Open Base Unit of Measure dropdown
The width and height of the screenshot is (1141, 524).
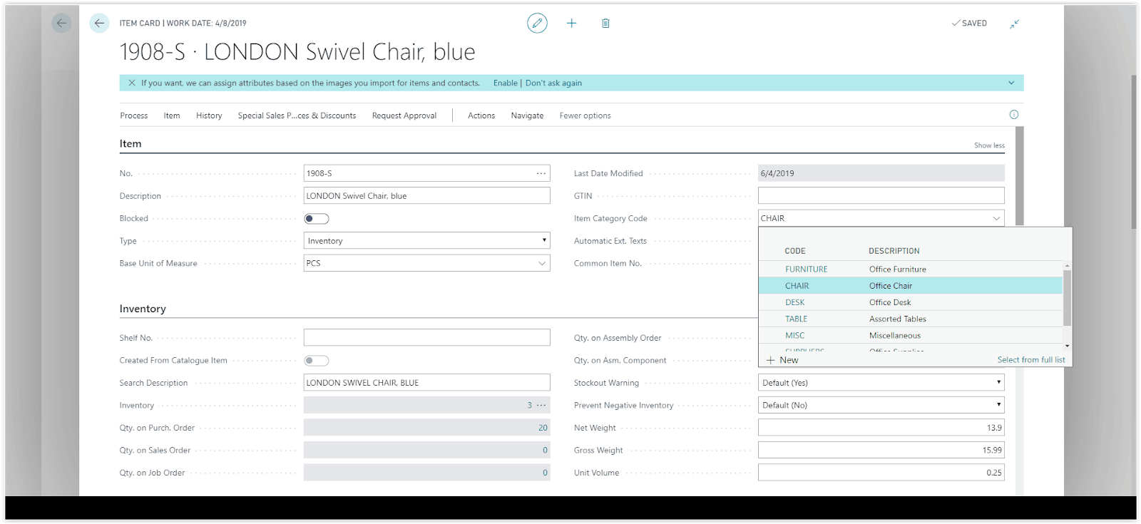(x=542, y=263)
